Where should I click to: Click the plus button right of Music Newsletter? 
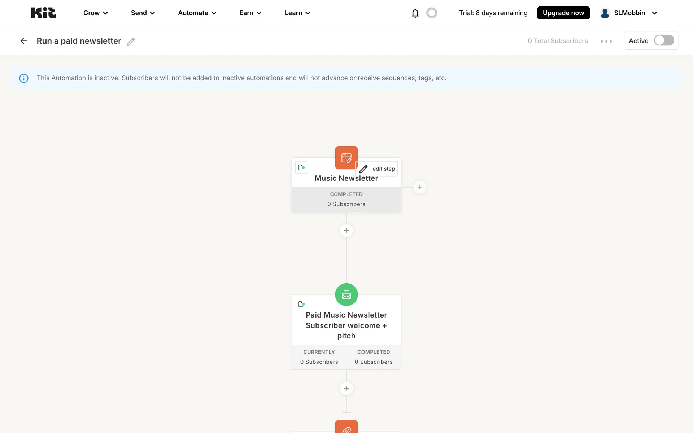419,187
